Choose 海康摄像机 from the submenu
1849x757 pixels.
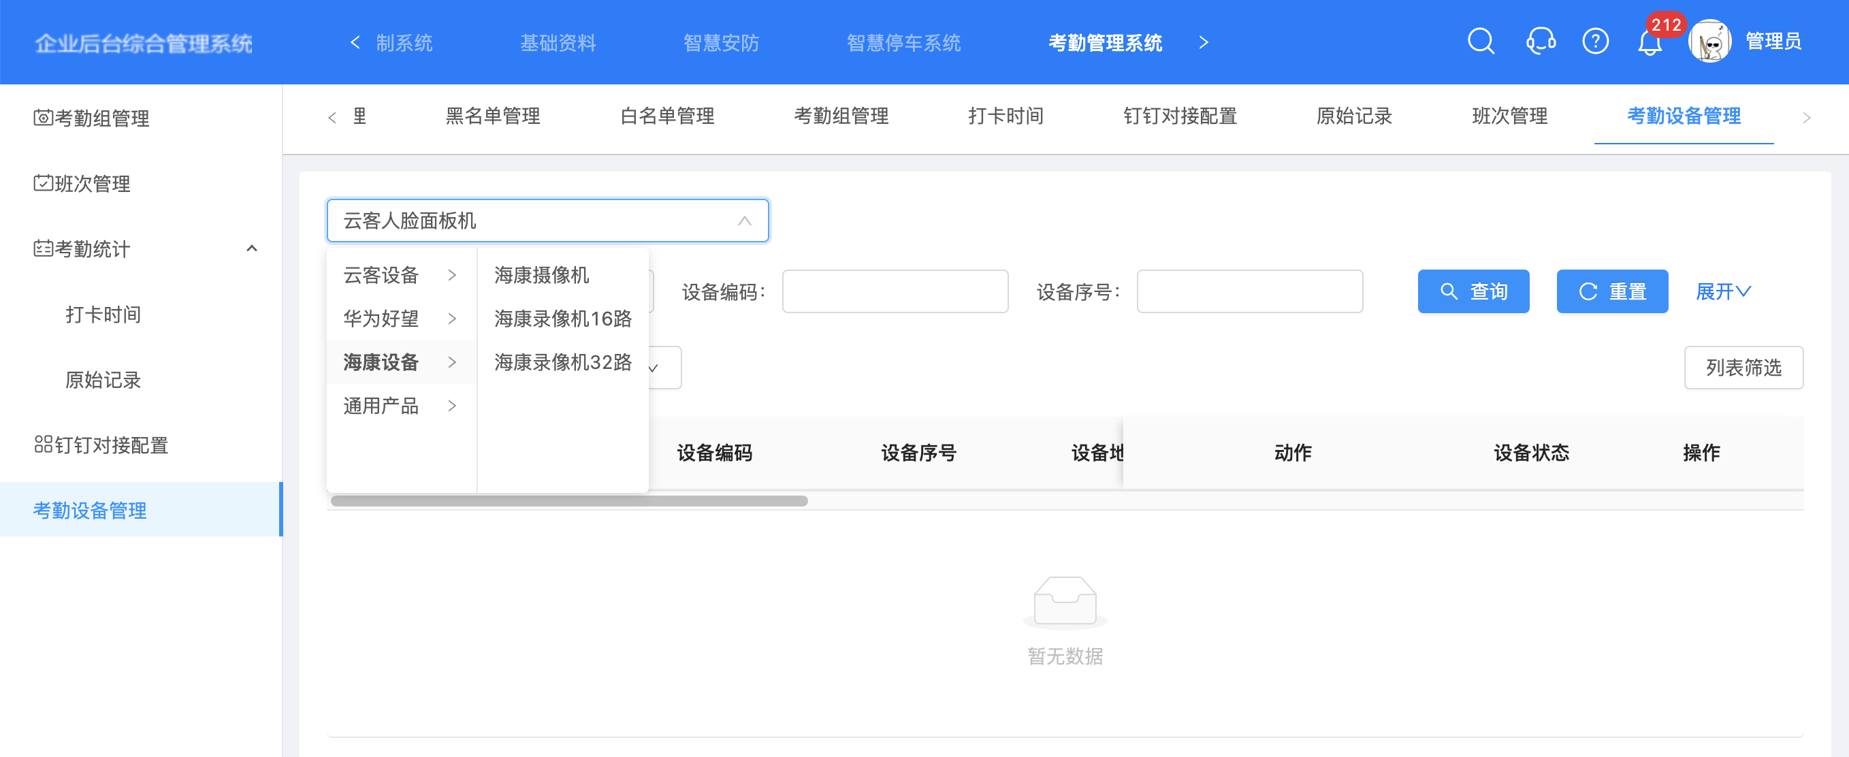tap(563, 275)
